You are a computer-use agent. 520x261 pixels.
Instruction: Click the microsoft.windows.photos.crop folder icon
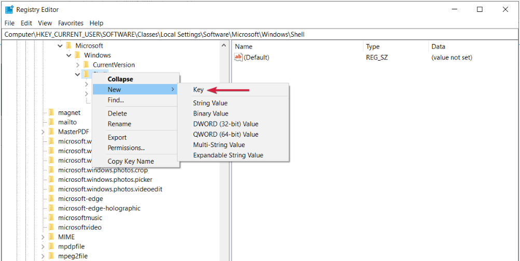(x=51, y=170)
